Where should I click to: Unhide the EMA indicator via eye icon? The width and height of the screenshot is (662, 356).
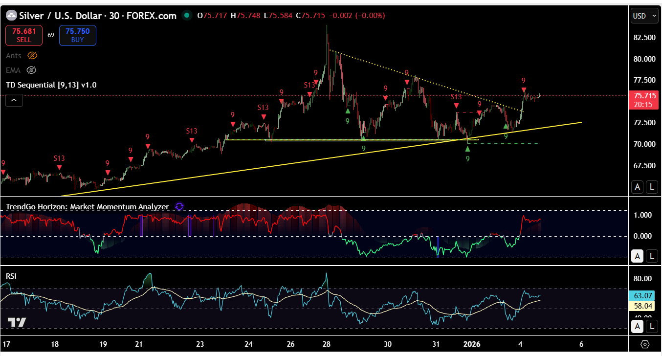(x=32, y=70)
